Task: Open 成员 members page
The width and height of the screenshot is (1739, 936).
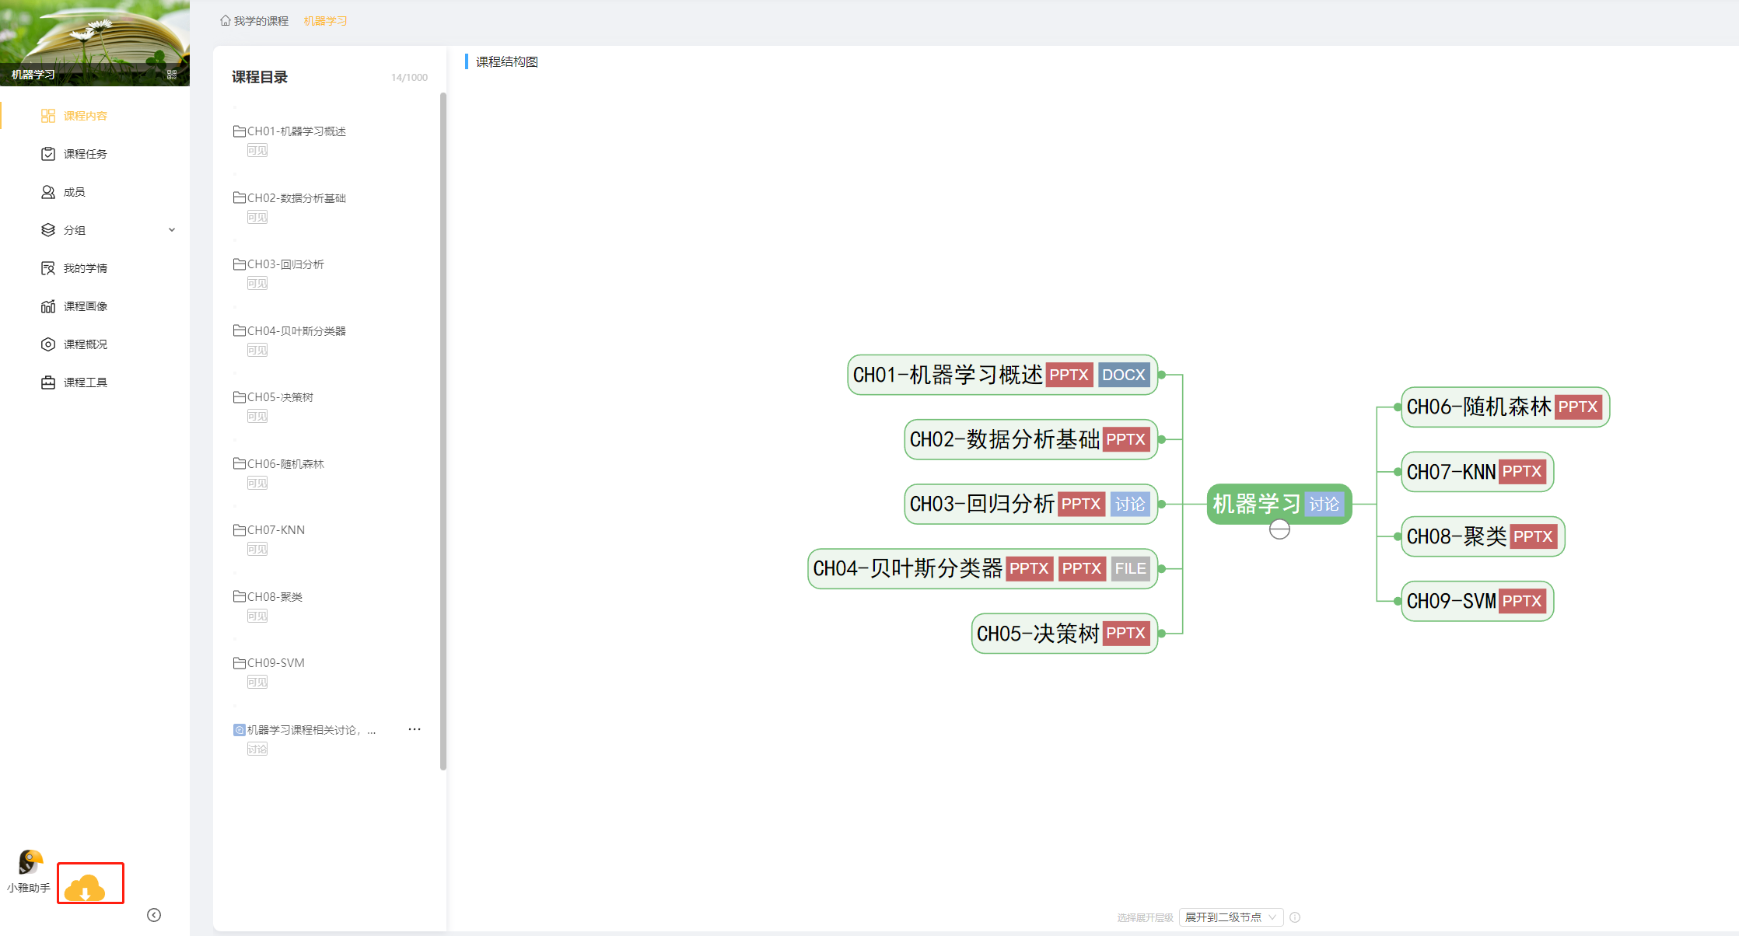Action: (74, 192)
